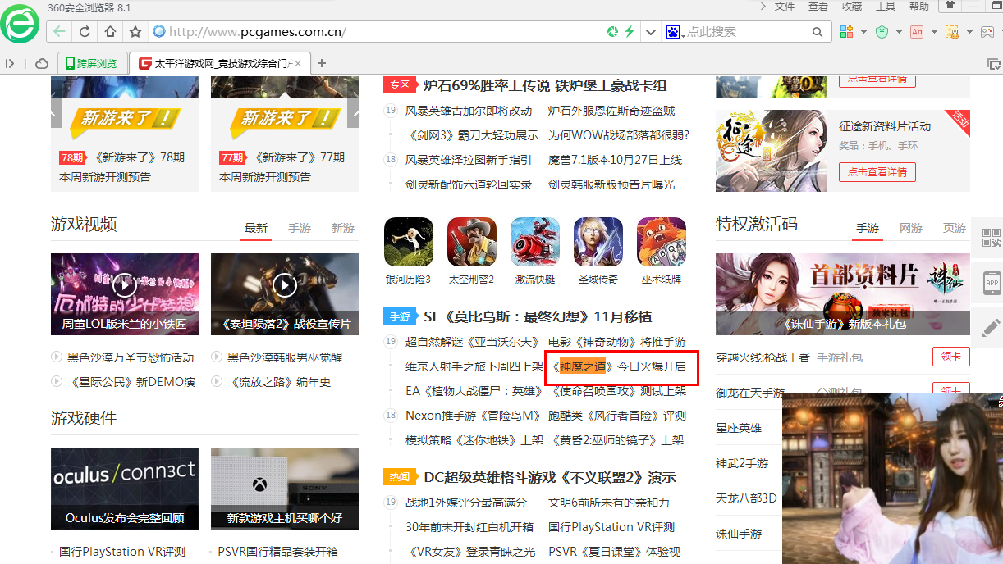Expand the address bar history dropdown

(651, 32)
